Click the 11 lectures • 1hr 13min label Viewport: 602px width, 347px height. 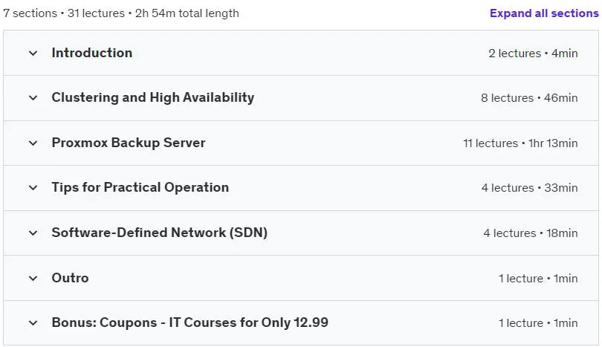520,143
